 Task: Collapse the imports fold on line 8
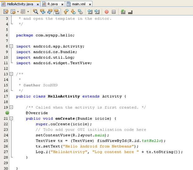(x=11, y=46)
